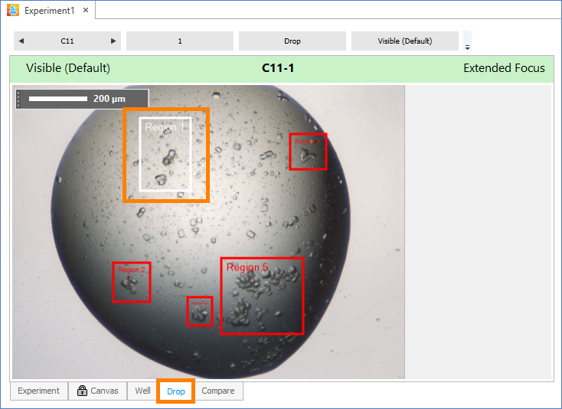Image resolution: width=562 pixels, height=409 pixels.
Task: Open the C11 well selector
Action: 67,41
